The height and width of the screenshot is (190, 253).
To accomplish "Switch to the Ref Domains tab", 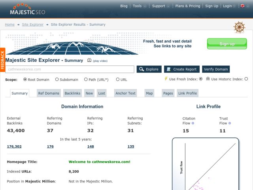I will click(x=49, y=93).
